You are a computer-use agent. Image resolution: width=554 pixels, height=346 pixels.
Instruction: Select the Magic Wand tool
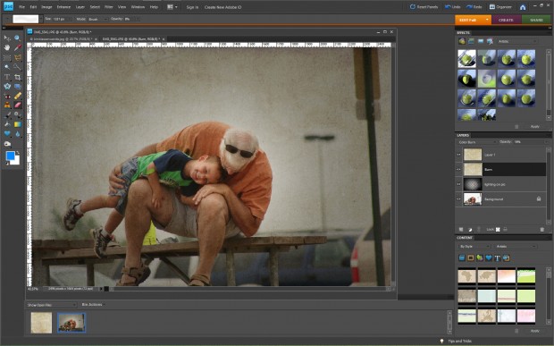coord(7,67)
